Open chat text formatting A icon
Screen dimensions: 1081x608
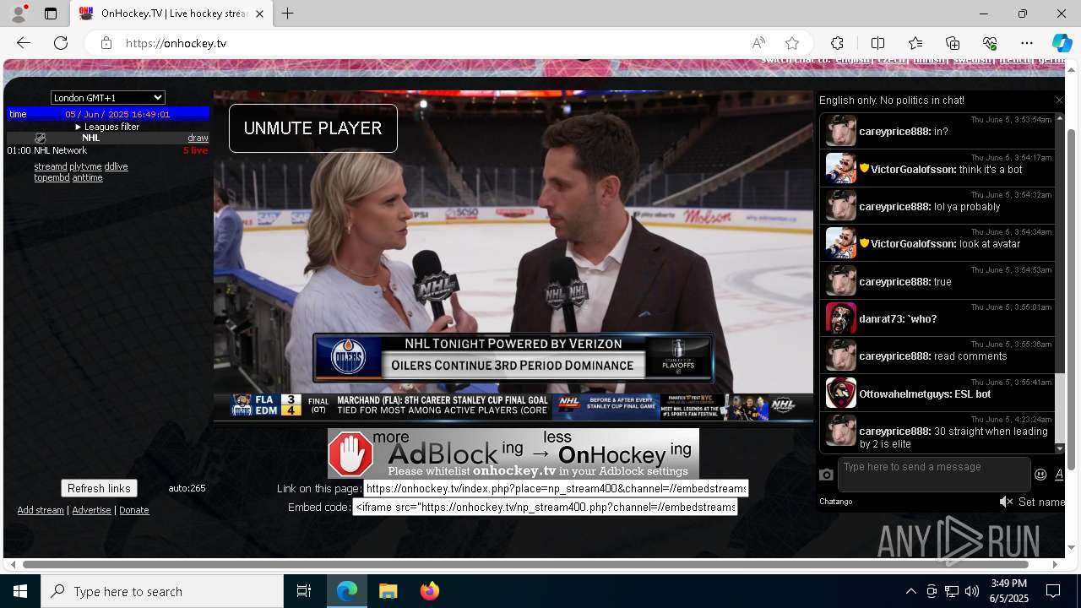[1059, 475]
